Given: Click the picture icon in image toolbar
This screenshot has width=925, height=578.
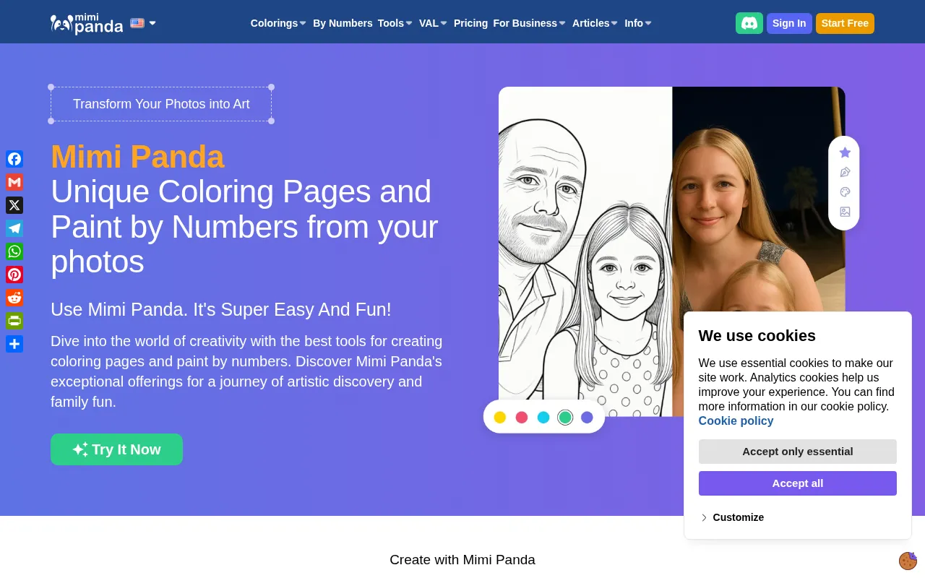Looking at the screenshot, I should [845, 212].
